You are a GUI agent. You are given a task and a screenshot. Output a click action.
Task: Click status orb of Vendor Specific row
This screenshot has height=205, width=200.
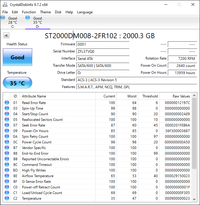(x=7, y=148)
